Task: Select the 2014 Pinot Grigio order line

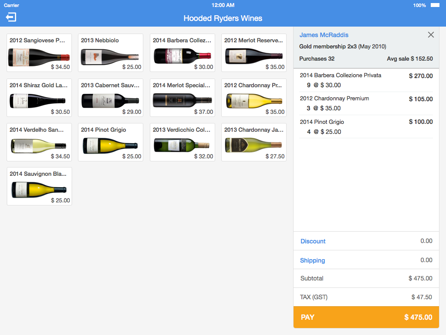Action: pyautogui.click(x=366, y=126)
